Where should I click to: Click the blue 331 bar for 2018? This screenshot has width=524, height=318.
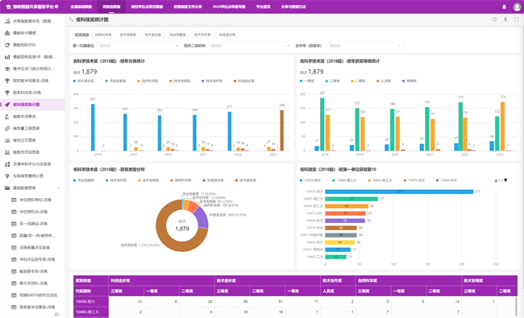coord(93,127)
